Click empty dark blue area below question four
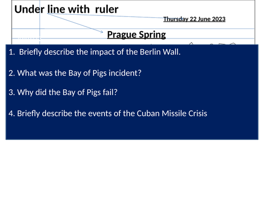264x198 pixels. 132,129
